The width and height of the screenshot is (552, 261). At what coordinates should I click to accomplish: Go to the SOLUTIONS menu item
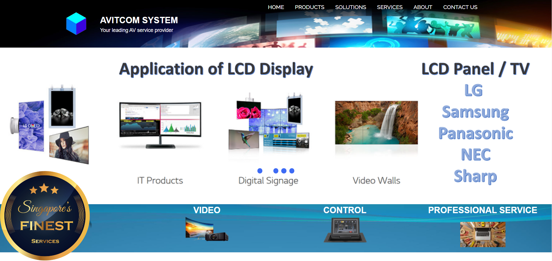350,7
